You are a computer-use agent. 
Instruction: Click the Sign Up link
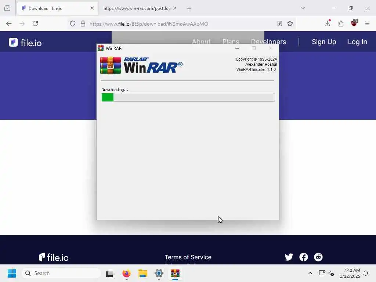pyautogui.click(x=324, y=42)
